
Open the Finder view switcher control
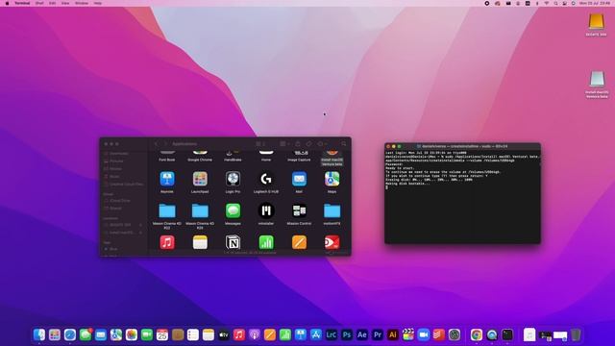260,144
